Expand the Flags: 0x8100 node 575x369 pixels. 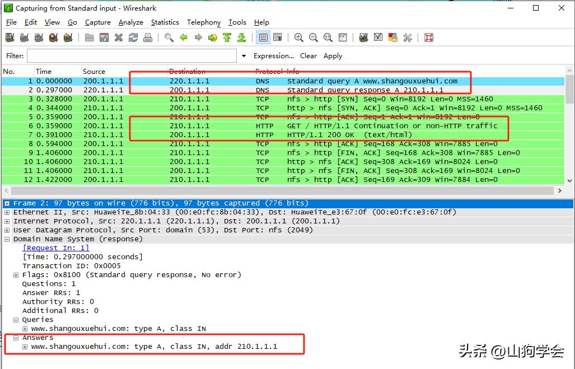16,275
